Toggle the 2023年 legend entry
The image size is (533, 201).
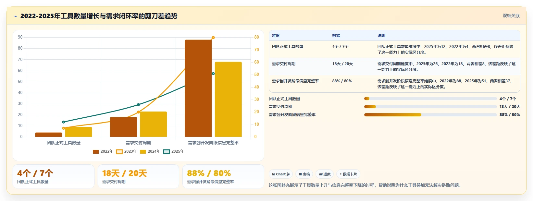click(127, 151)
